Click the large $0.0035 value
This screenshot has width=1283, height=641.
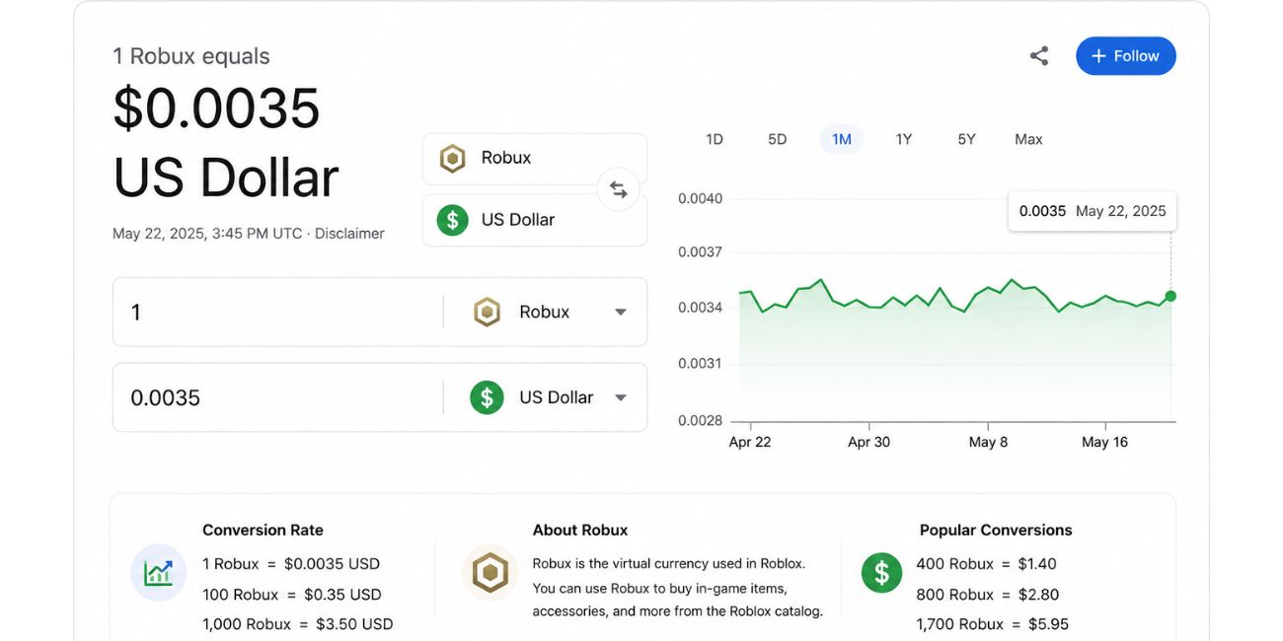click(216, 108)
